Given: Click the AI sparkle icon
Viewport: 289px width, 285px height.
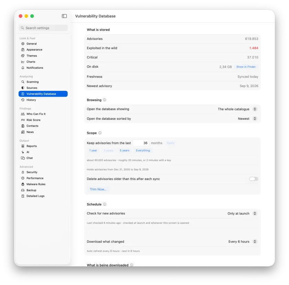Looking at the screenshot, I should click(23, 152).
